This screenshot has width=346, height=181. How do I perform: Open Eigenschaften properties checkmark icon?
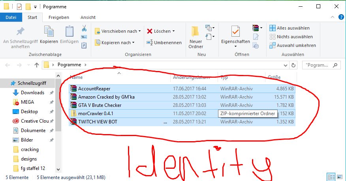click(235, 31)
